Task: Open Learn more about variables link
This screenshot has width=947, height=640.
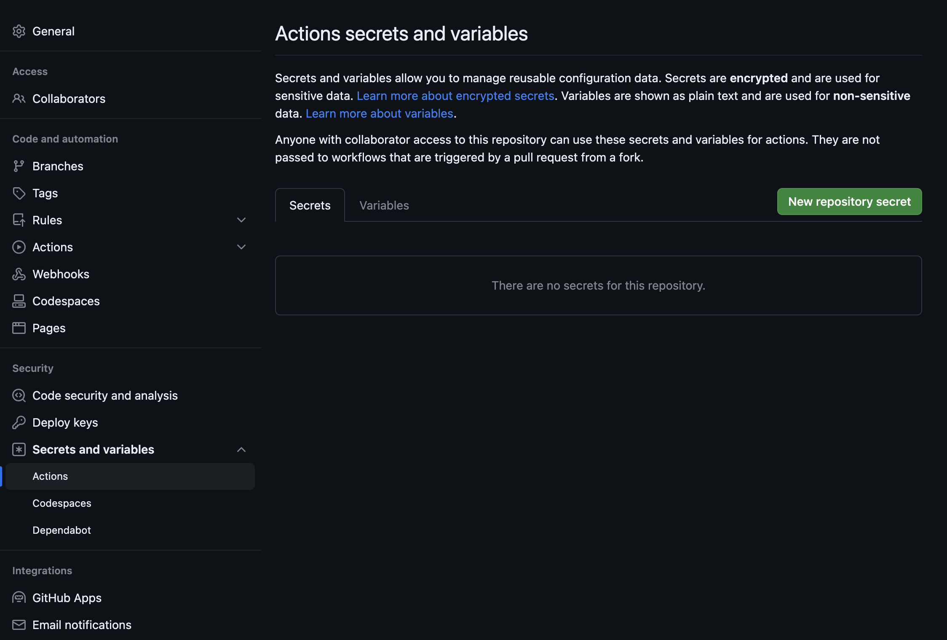Action: pyautogui.click(x=379, y=113)
